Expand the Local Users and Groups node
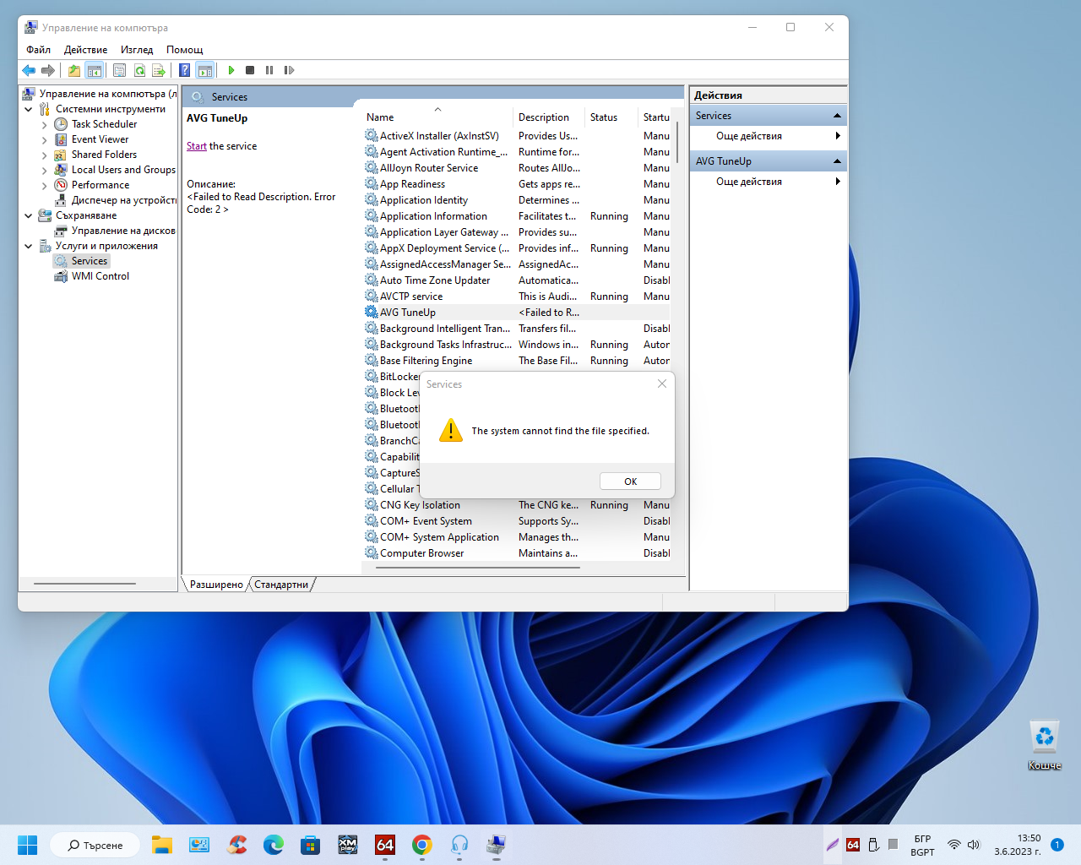This screenshot has width=1081, height=865. pos(45,170)
